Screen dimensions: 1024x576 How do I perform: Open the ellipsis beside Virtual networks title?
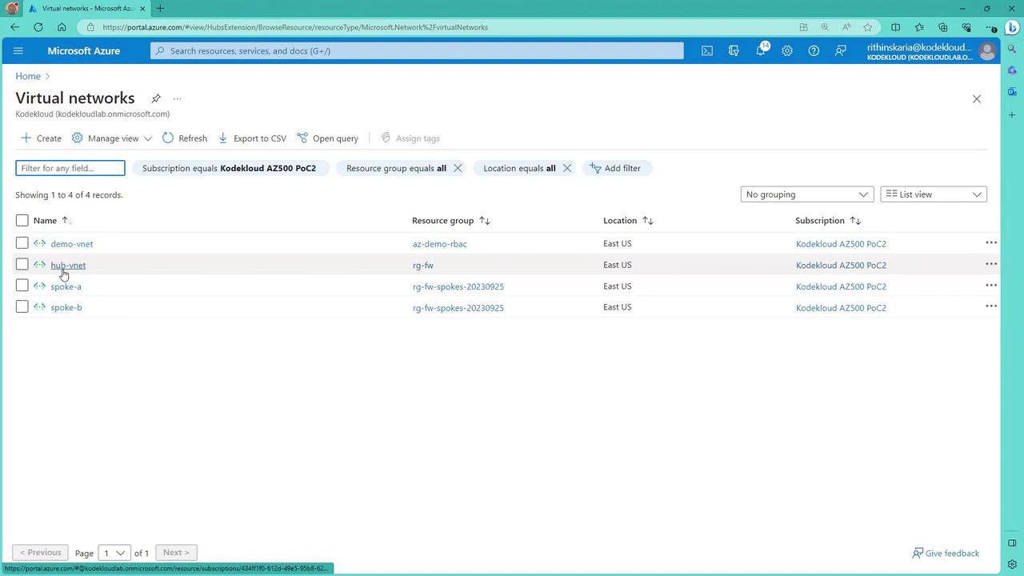(x=177, y=98)
